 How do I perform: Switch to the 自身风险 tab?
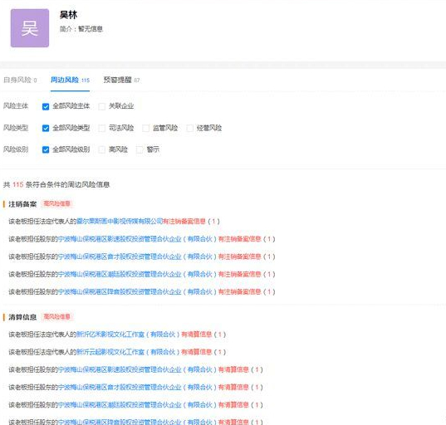(x=20, y=80)
